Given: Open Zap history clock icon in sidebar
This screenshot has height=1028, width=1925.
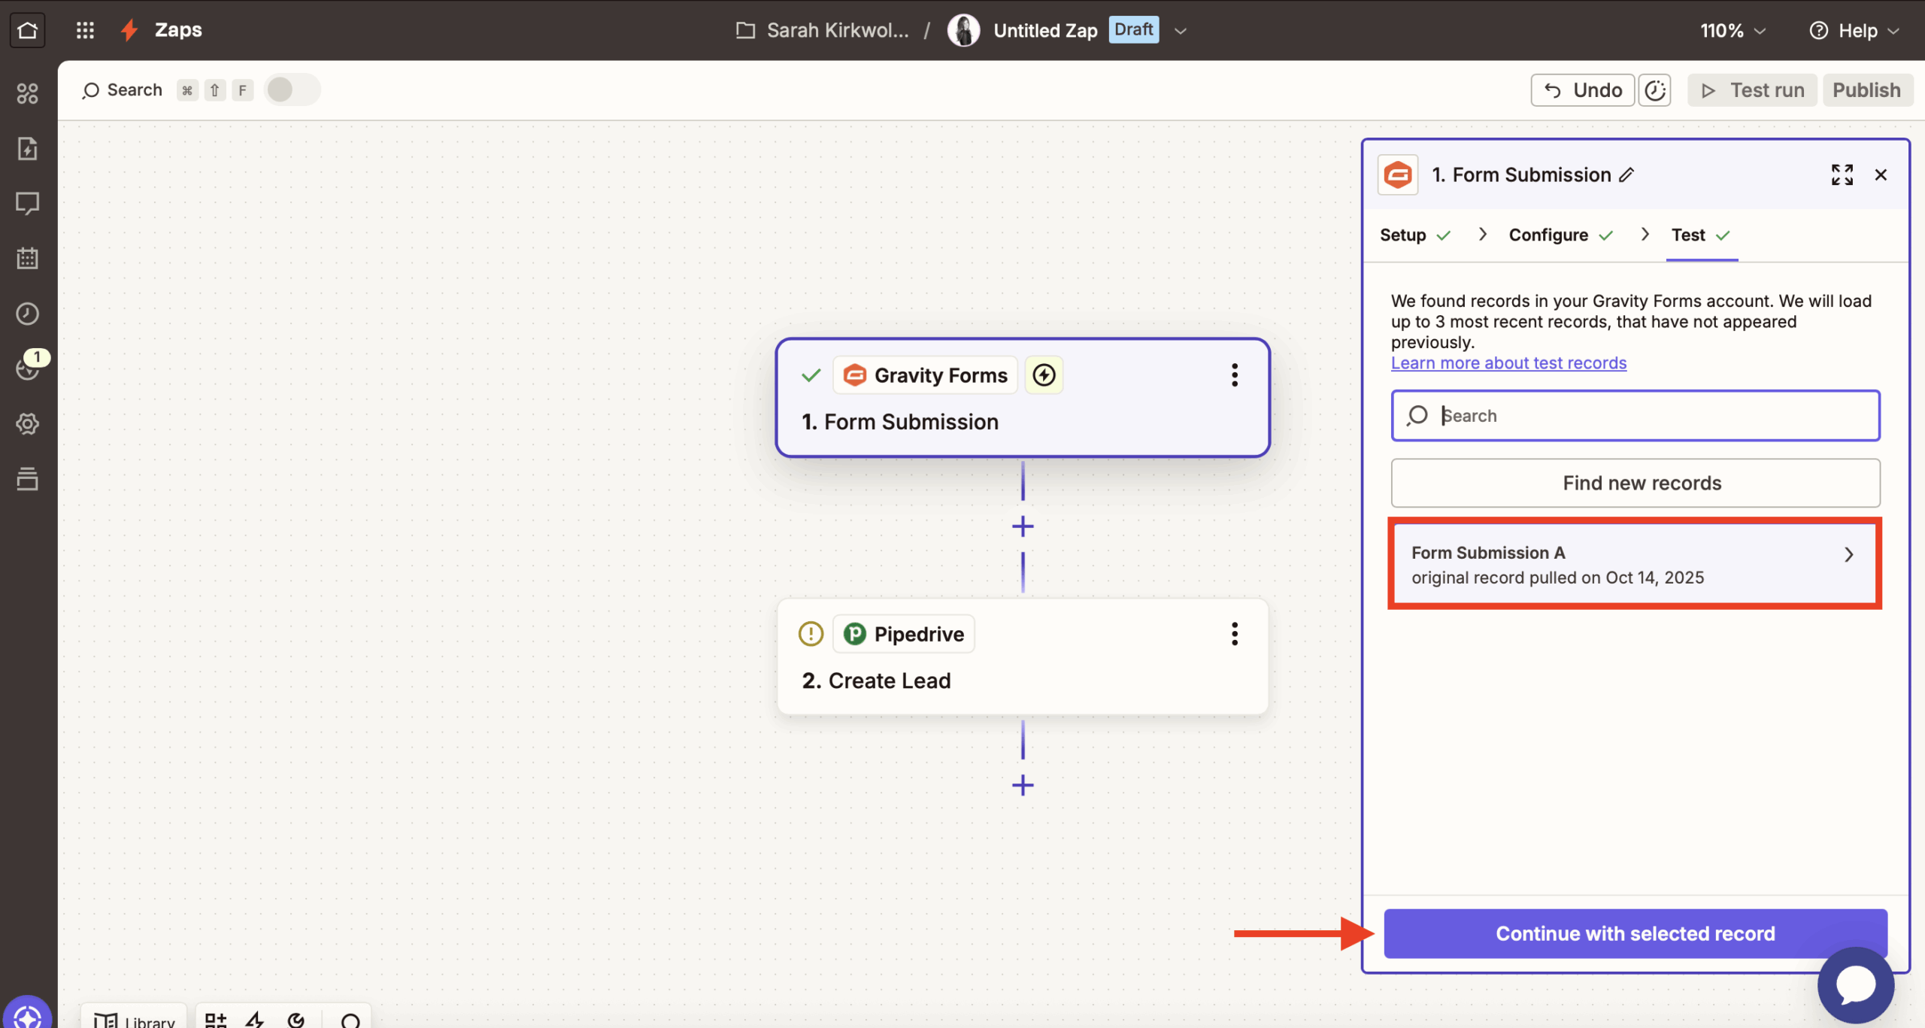Looking at the screenshot, I should click(x=27, y=314).
